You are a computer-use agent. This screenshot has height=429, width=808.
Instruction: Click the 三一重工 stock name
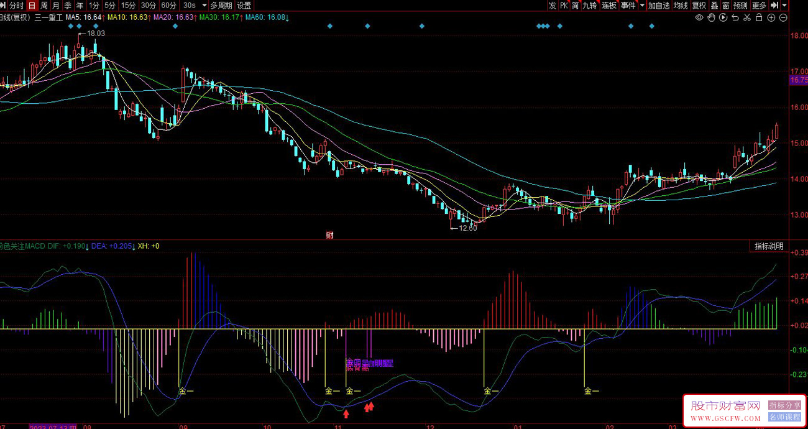48,17
